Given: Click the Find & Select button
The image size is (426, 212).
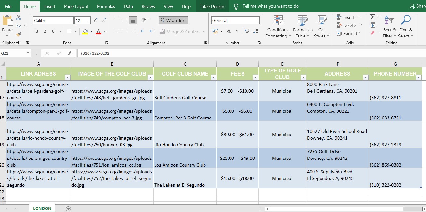Looking at the screenshot, I should [x=406, y=27].
